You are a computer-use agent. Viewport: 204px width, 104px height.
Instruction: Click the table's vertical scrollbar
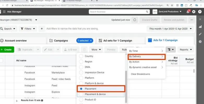194,71
